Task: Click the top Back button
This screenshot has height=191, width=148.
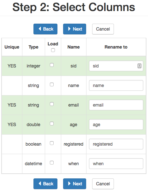Action: [x=45, y=29]
